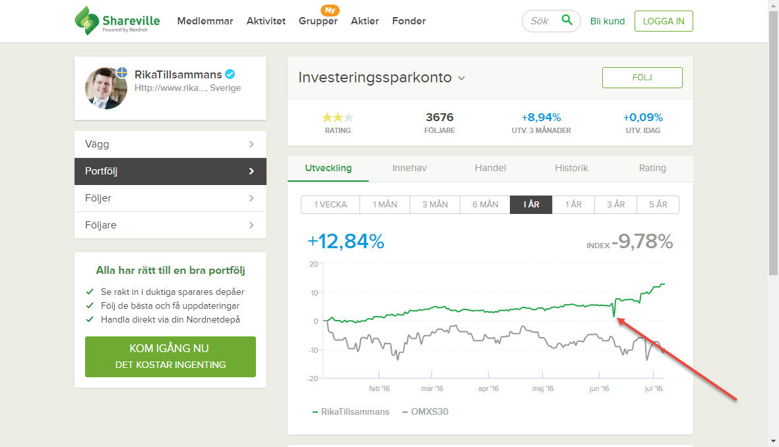
Task: Click the yellow star rating icons
Action: [x=338, y=118]
